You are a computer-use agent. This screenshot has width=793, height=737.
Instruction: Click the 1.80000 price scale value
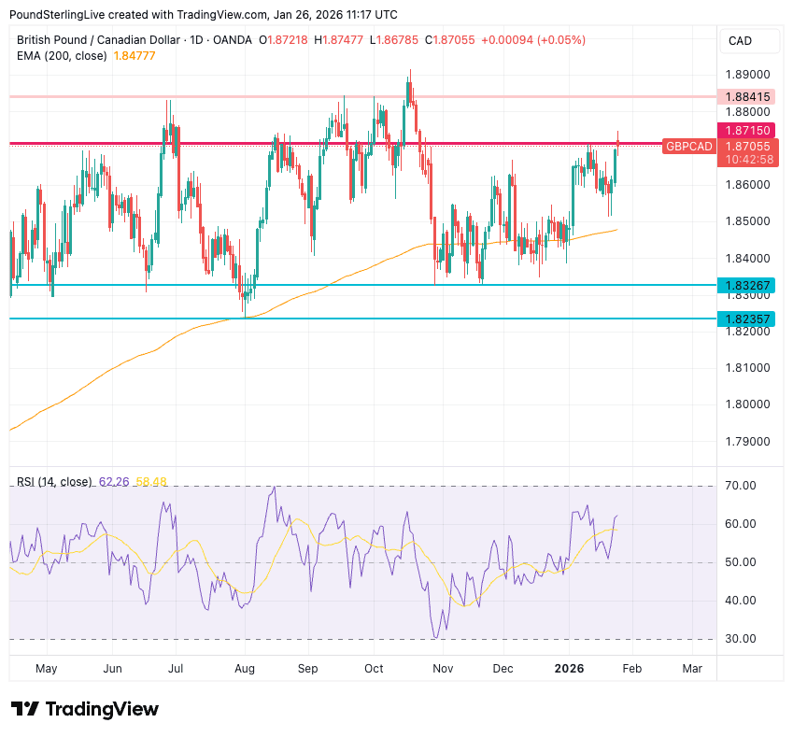[747, 404]
